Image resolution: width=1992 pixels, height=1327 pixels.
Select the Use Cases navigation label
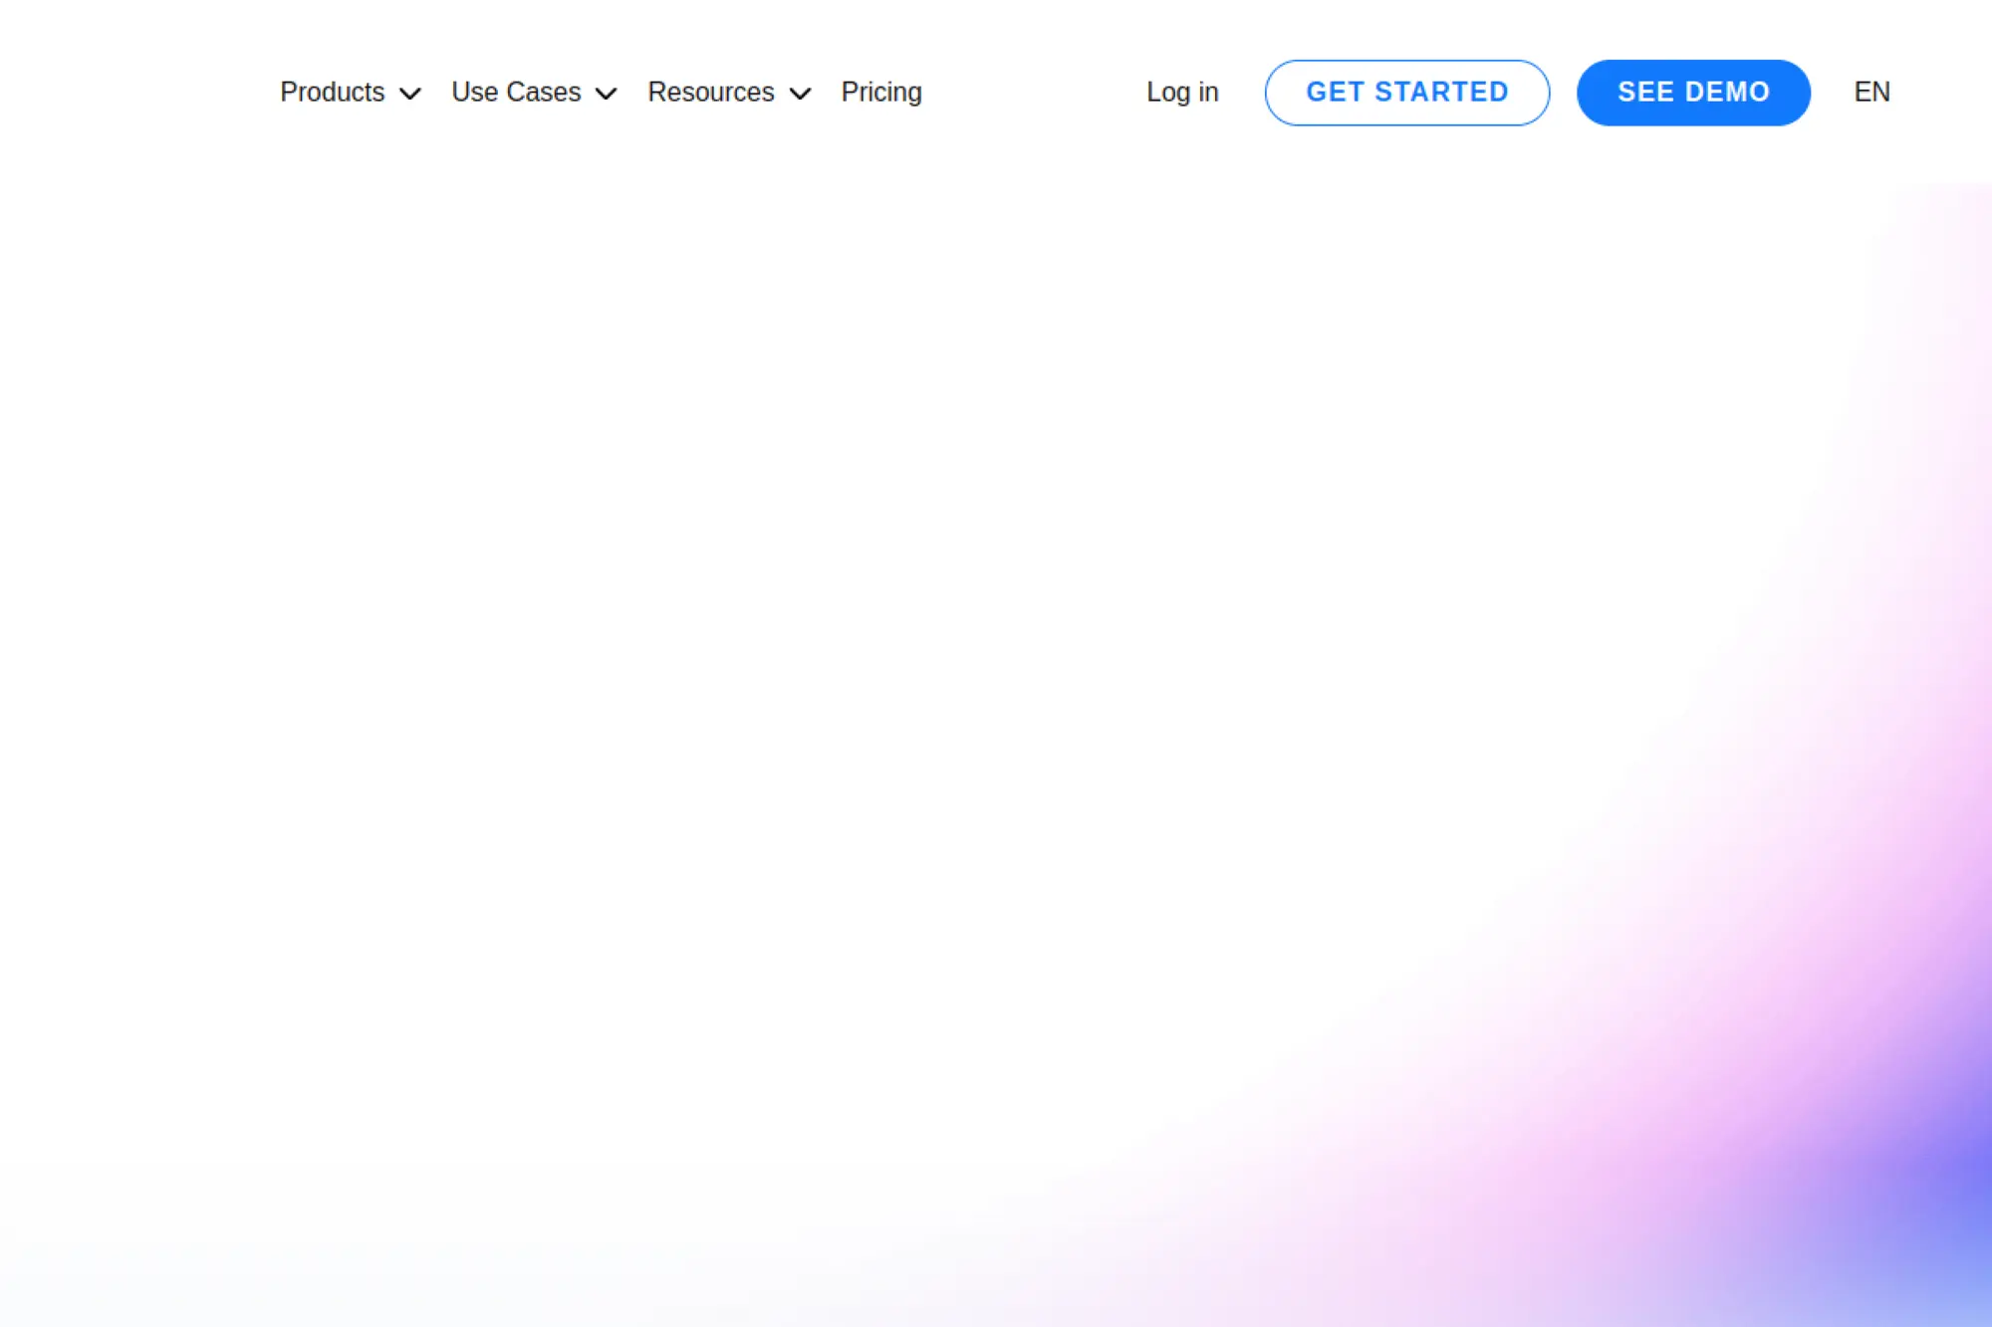[516, 93]
